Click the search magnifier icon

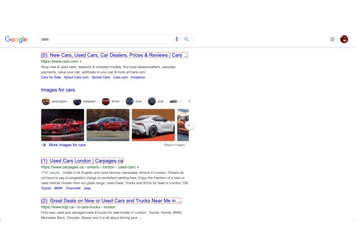tap(186, 39)
